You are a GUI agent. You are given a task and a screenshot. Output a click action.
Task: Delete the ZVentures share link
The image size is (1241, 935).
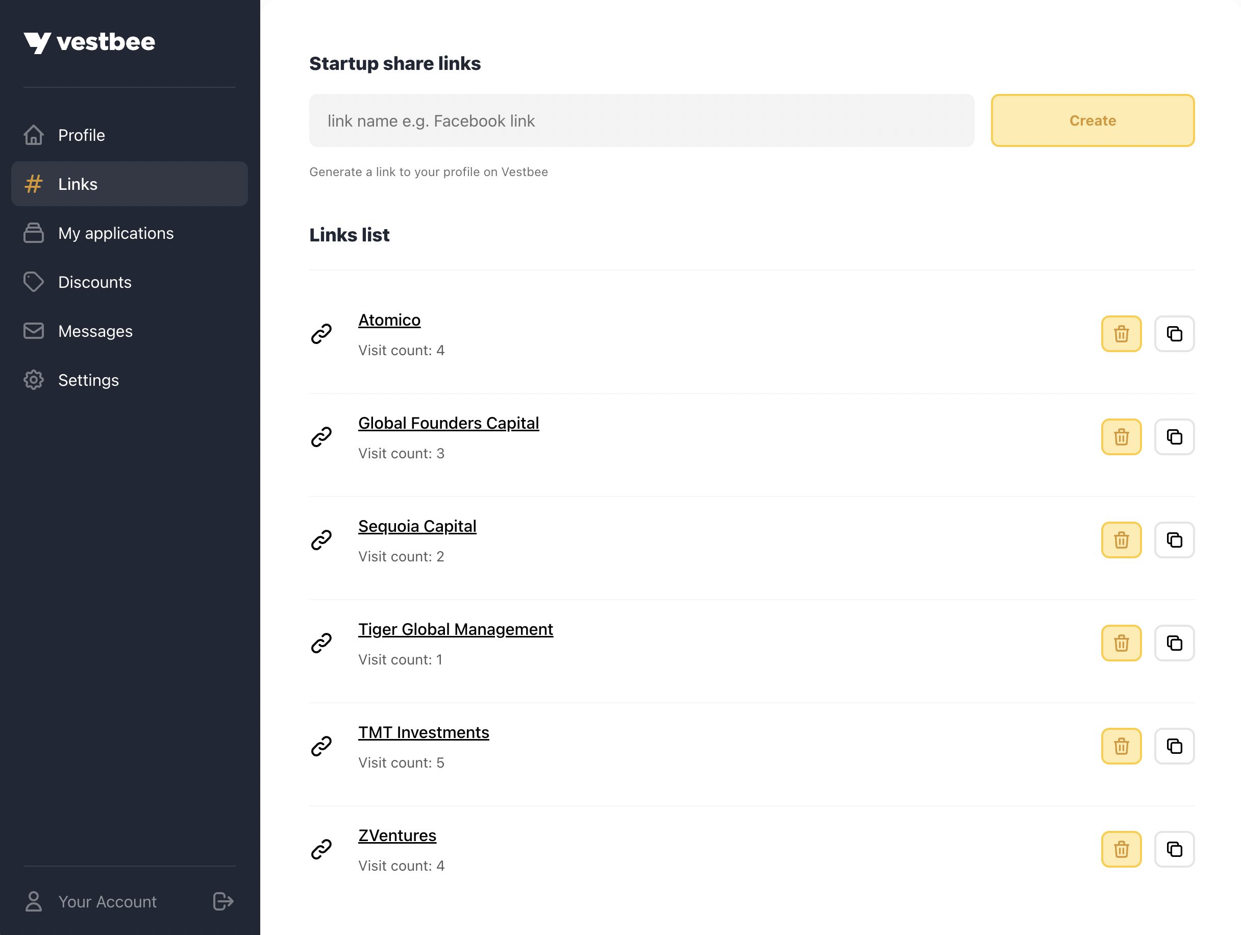tap(1121, 849)
